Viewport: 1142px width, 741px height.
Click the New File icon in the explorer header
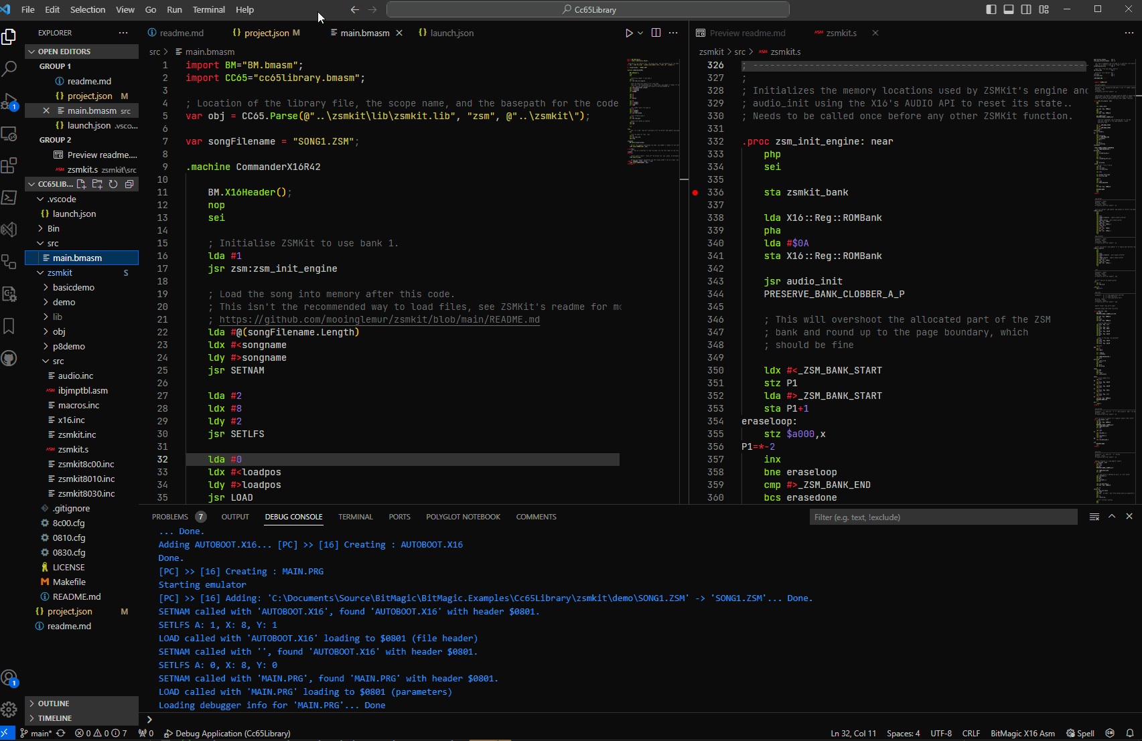tap(81, 184)
